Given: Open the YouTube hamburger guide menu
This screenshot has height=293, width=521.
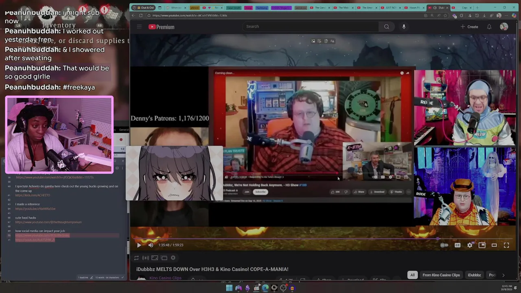Looking at the screenshot, I should click(x=139, y=27).
